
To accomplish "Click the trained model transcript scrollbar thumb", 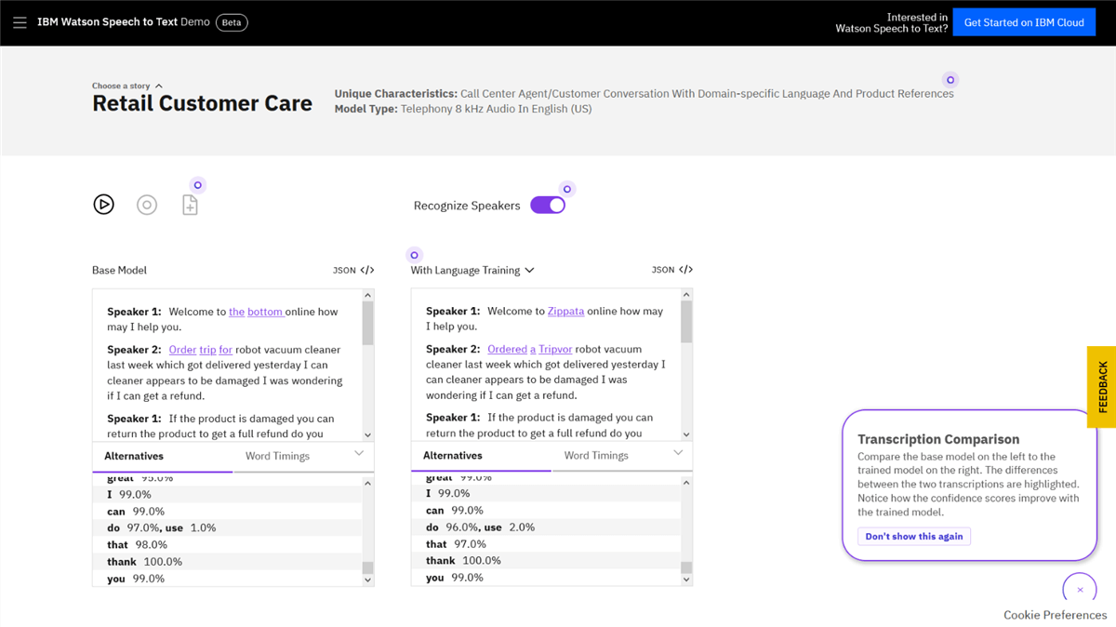I will (x=686, y=322).
